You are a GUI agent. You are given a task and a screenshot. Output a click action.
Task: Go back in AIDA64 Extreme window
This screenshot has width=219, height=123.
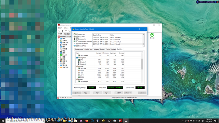click(x=59, y=31)
